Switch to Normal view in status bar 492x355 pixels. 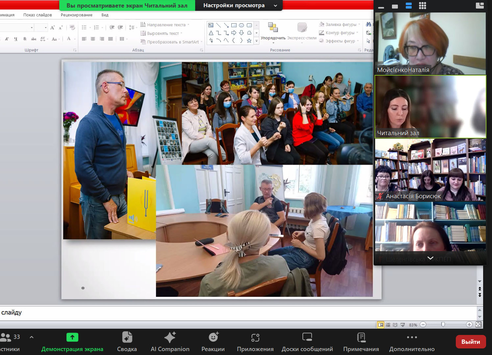(381, 325)
